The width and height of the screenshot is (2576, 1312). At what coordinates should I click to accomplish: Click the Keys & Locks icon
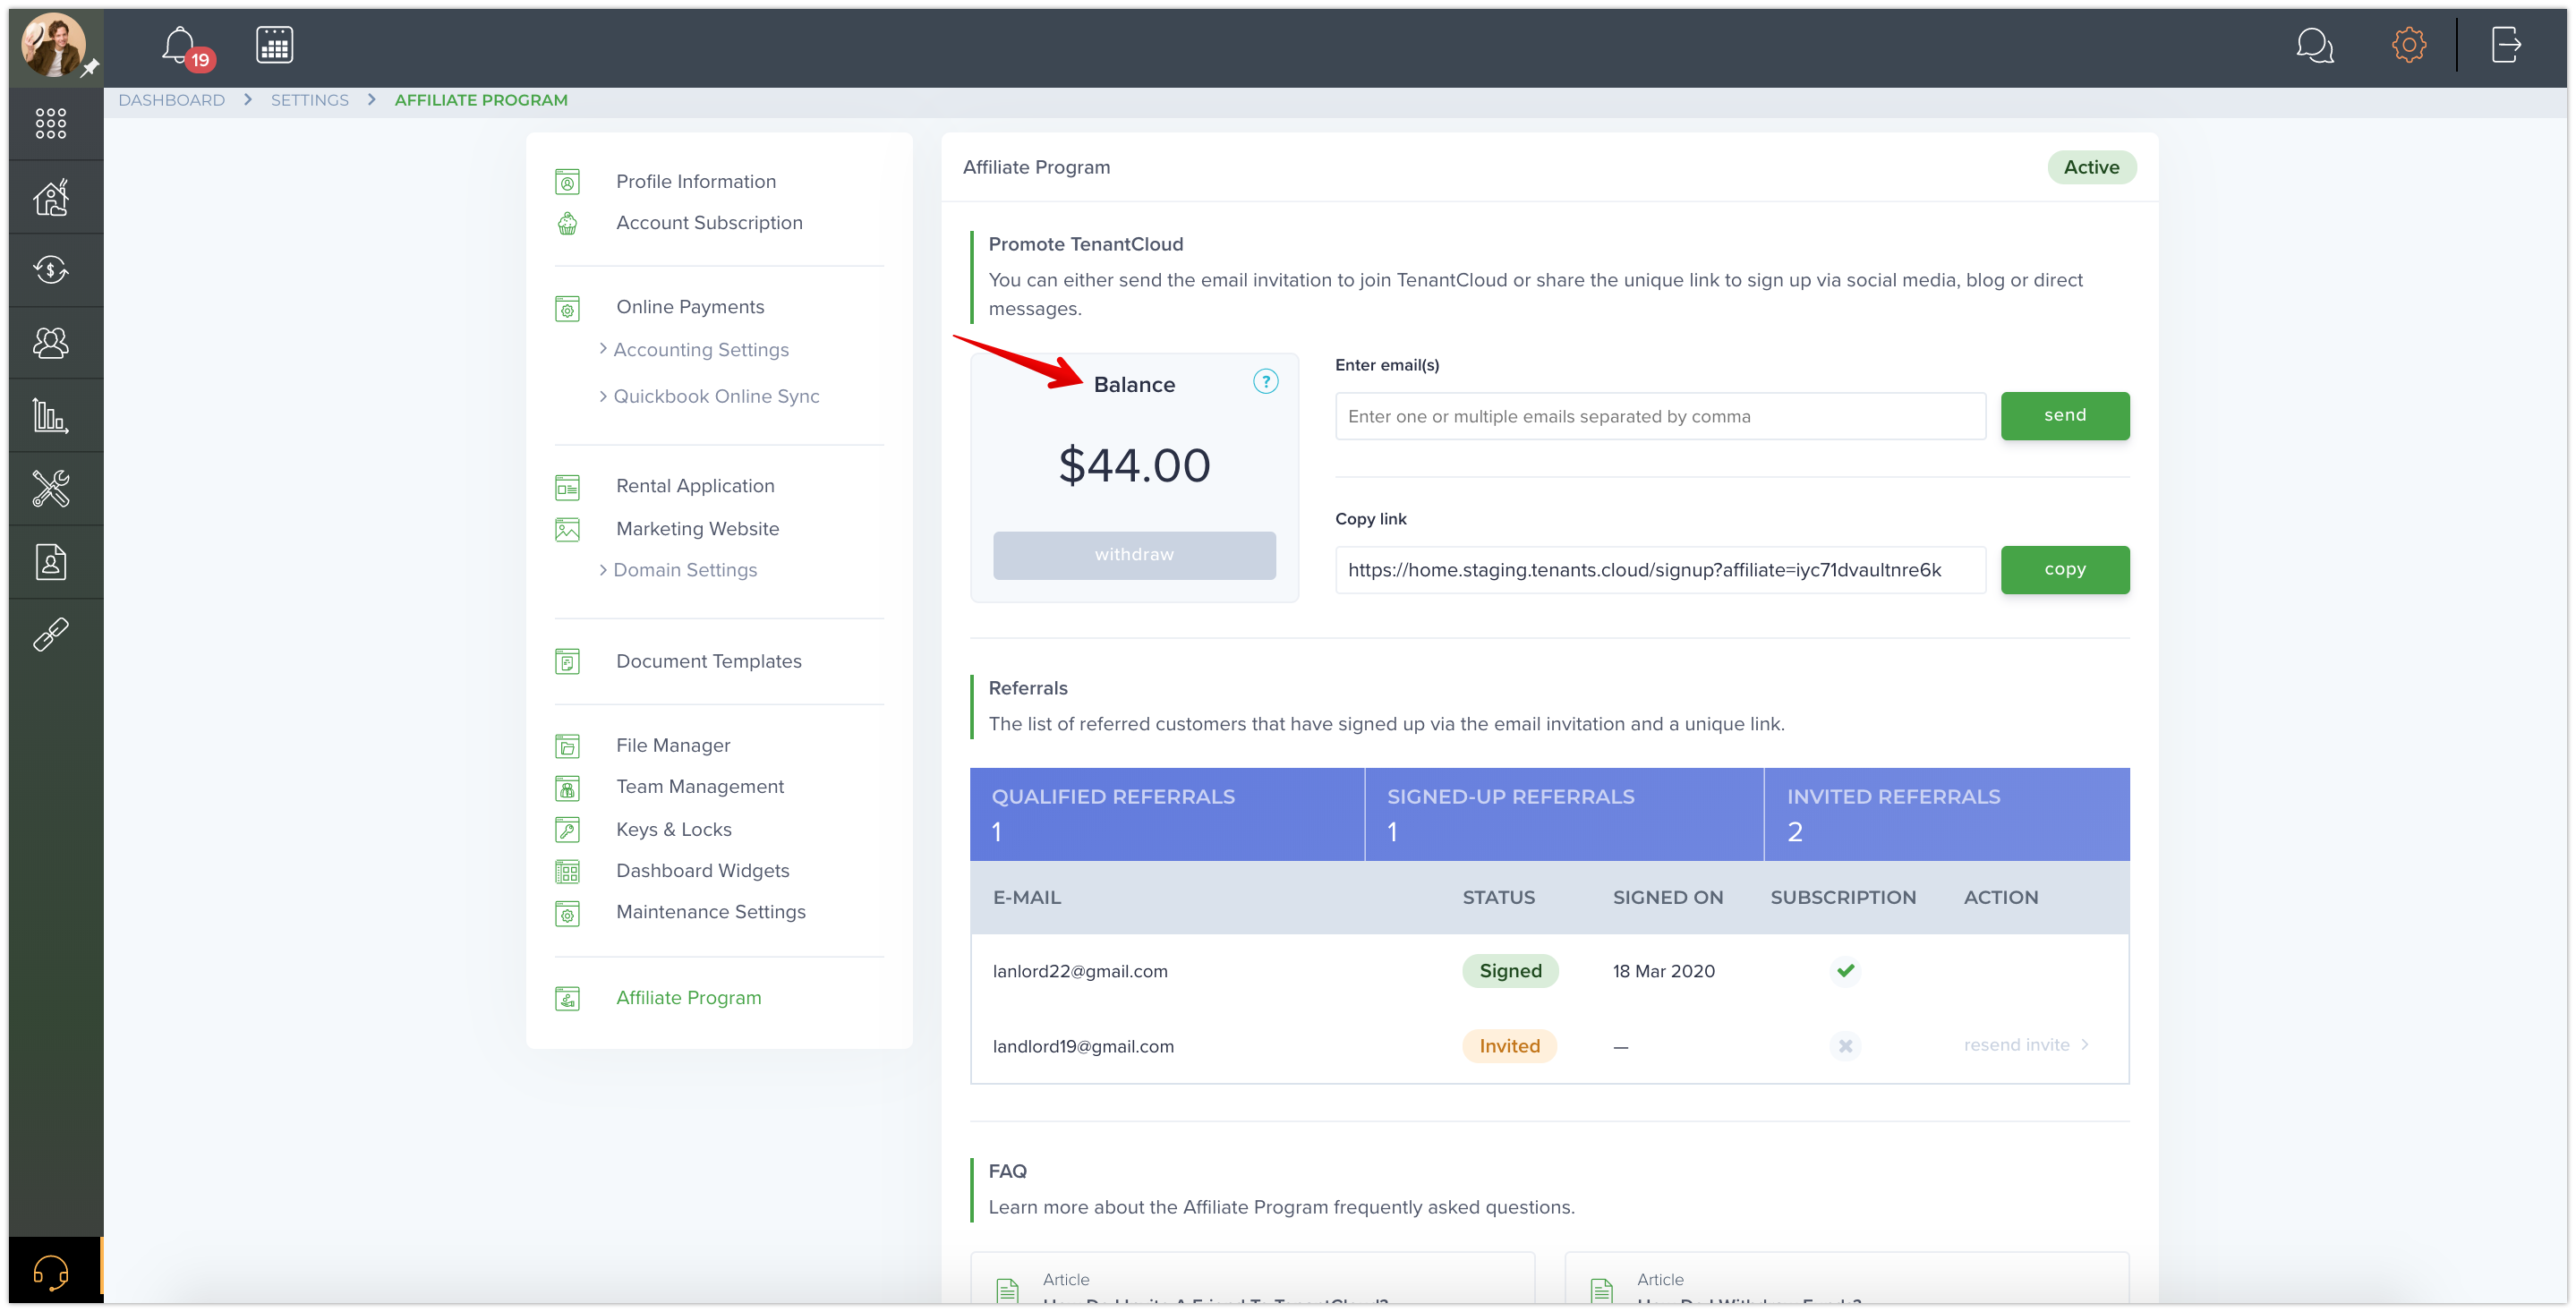[567, 830]
